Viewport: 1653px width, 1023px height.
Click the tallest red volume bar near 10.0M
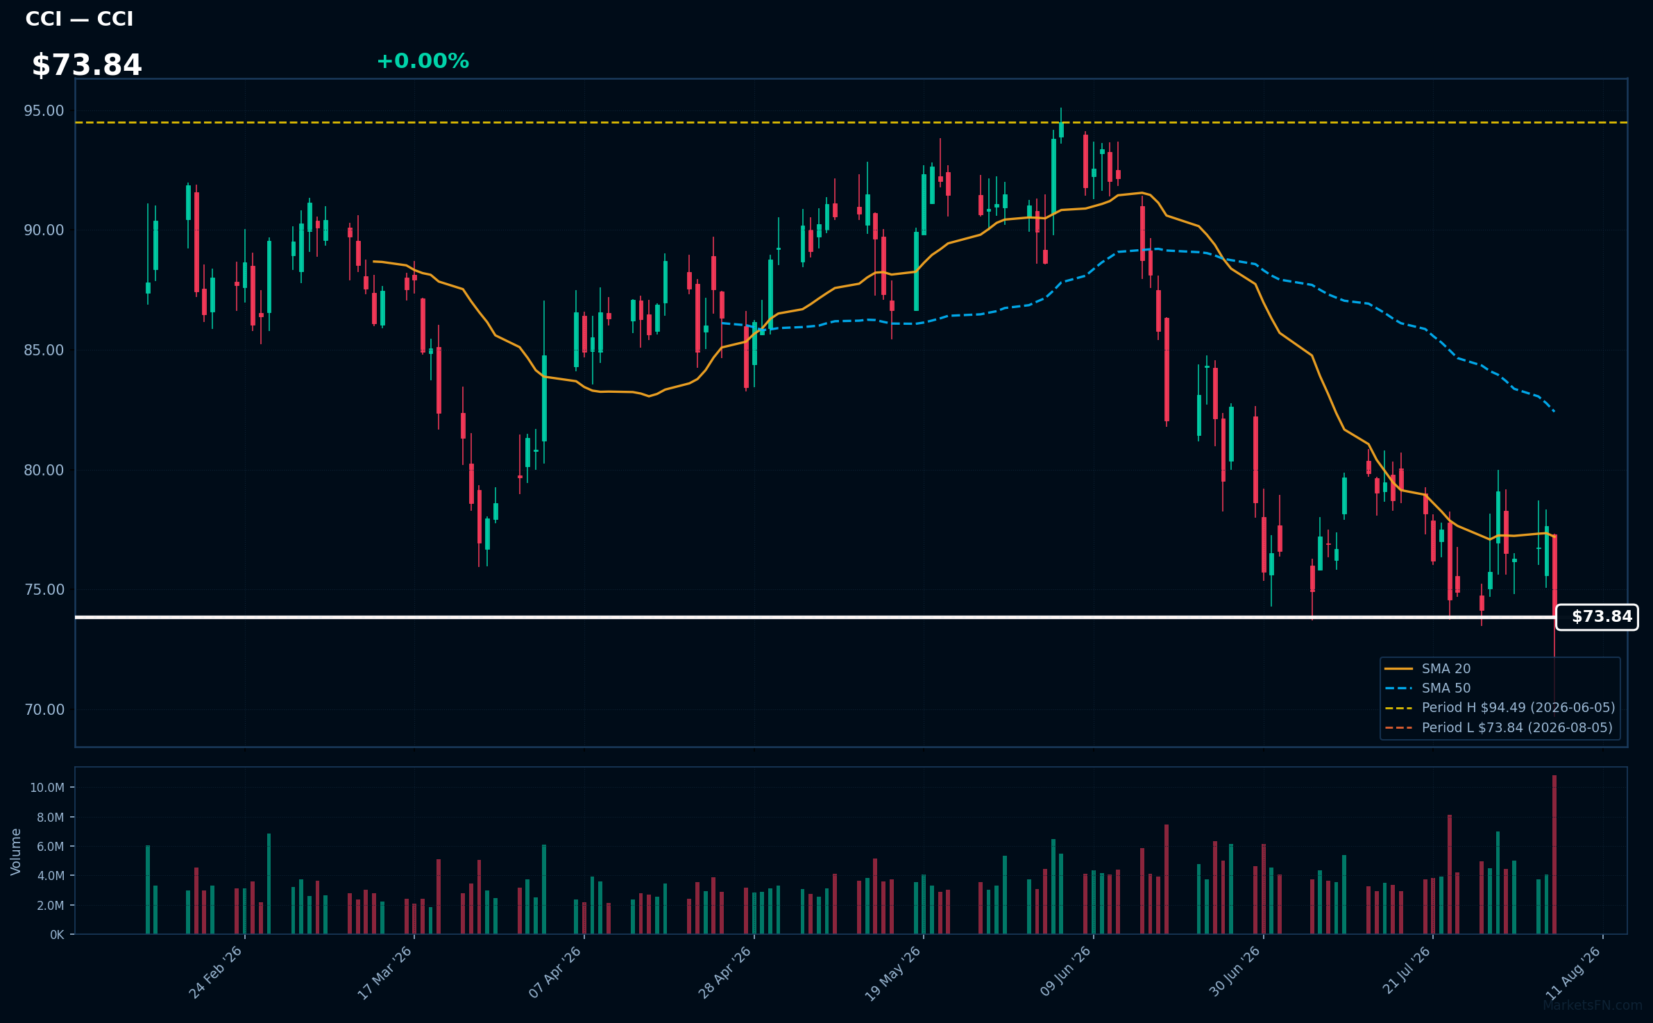1554,854
